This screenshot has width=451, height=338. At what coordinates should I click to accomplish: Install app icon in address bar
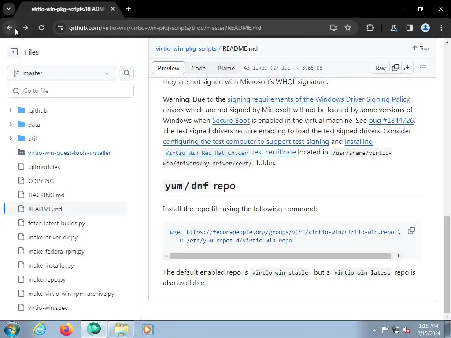(x=334, y=28)
